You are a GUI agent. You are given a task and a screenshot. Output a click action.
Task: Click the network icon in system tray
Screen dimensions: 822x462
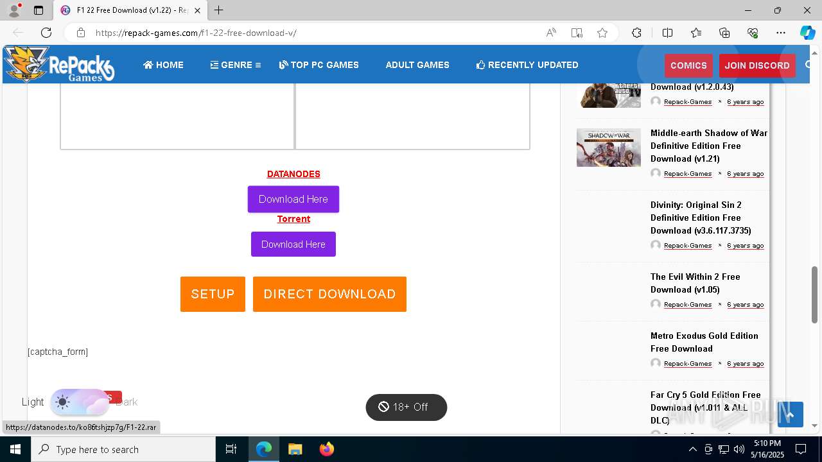[724, 449]
